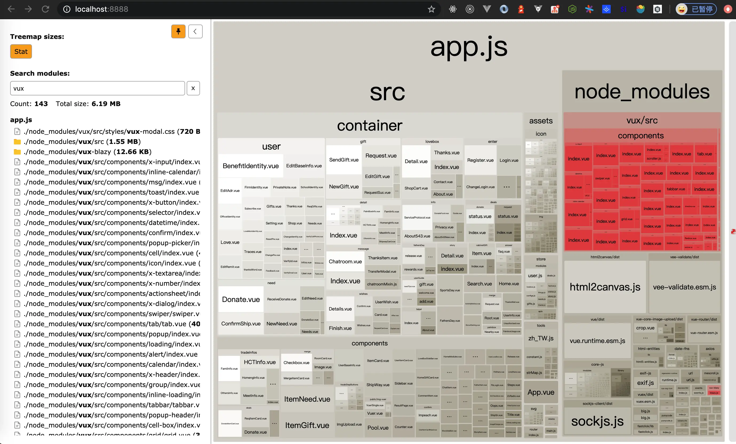The image size is (736, 444).
Task: Reload the page with the refresh icon
Action: [45, 9]
